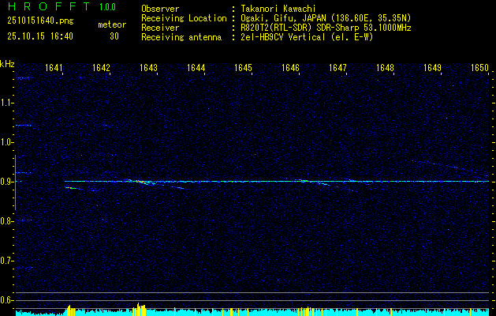Click the date stamp 25.10.15 16:40
Screen dimensions: 496x316
40,36
